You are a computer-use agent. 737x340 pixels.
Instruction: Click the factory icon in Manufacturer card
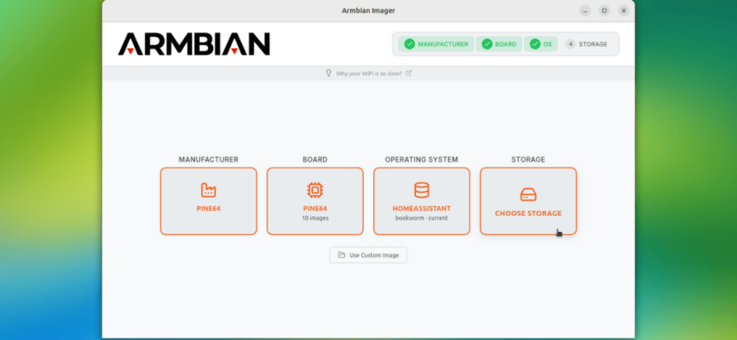[208, 190]
